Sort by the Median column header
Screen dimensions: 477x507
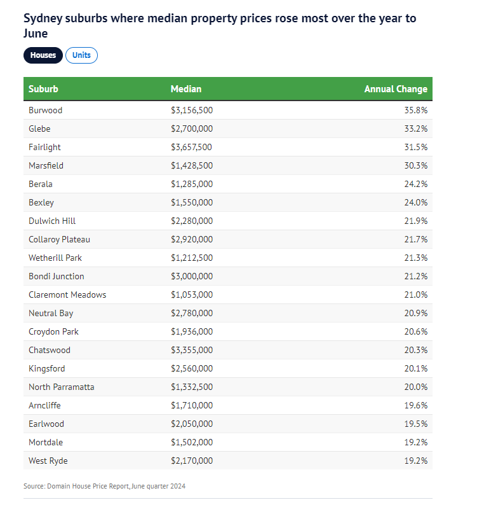[x=186, y=89]
